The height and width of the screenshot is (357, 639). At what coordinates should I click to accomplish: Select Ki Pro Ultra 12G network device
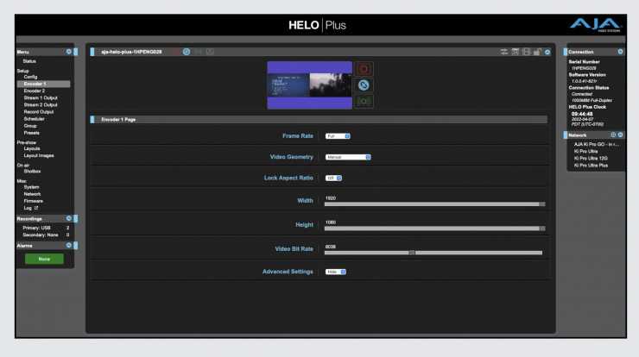(x=592, y=158)
